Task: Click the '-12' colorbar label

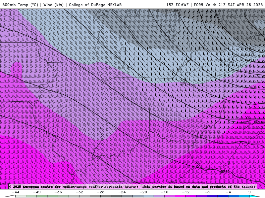Action: coord(186,192)
